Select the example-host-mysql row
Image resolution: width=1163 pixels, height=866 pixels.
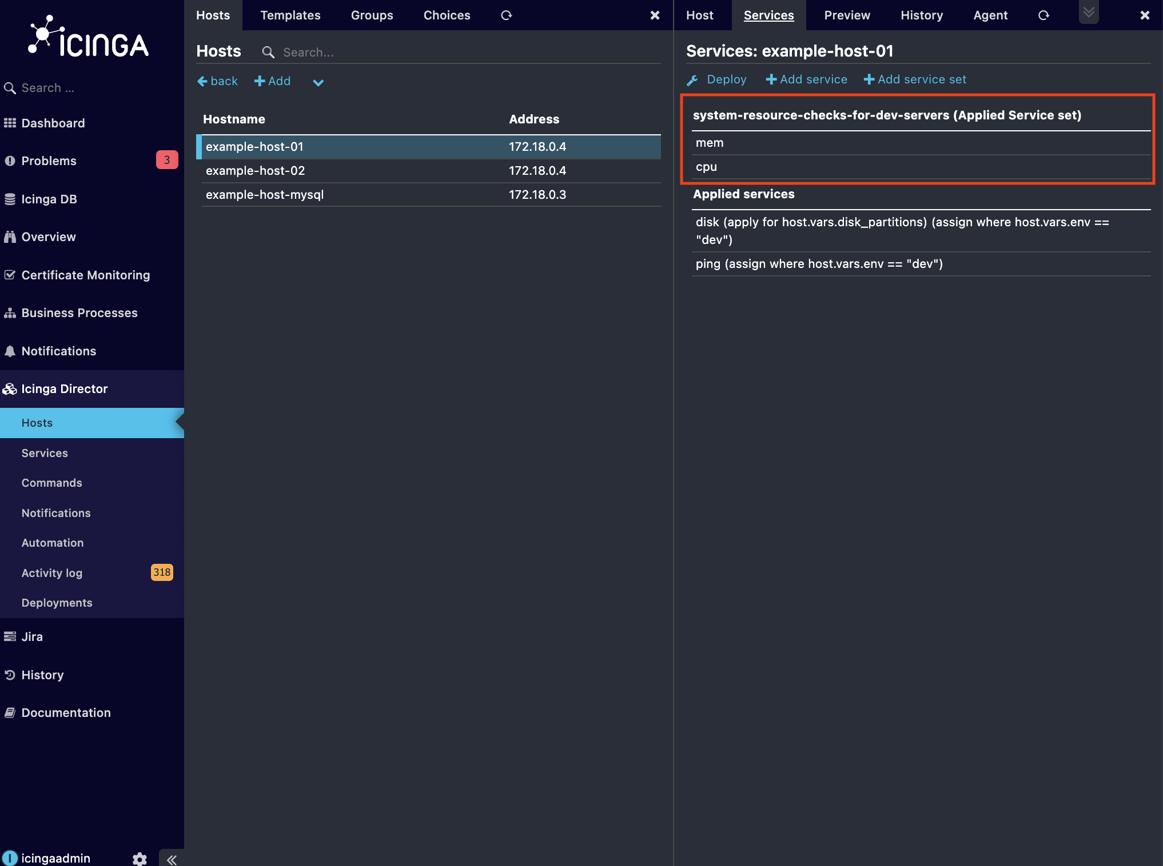click(431, 195)
